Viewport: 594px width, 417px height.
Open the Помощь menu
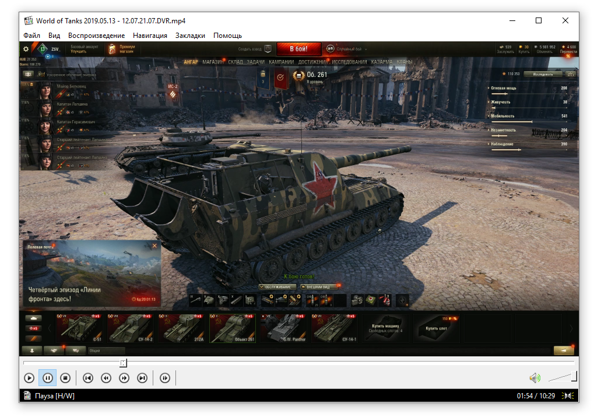coord(227,35)
